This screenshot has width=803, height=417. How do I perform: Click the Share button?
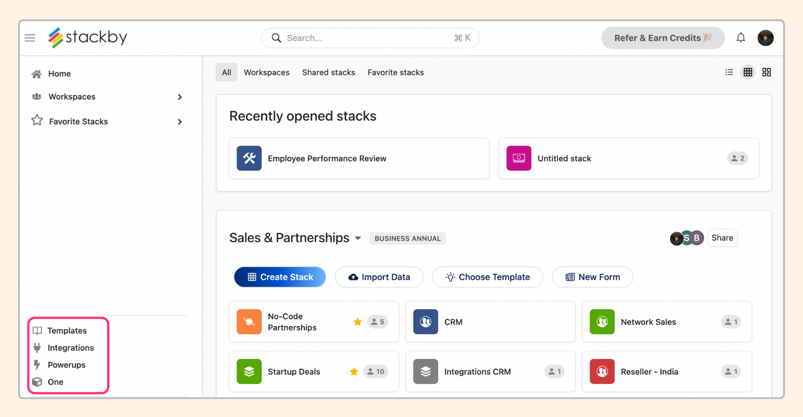pos(722,238)
